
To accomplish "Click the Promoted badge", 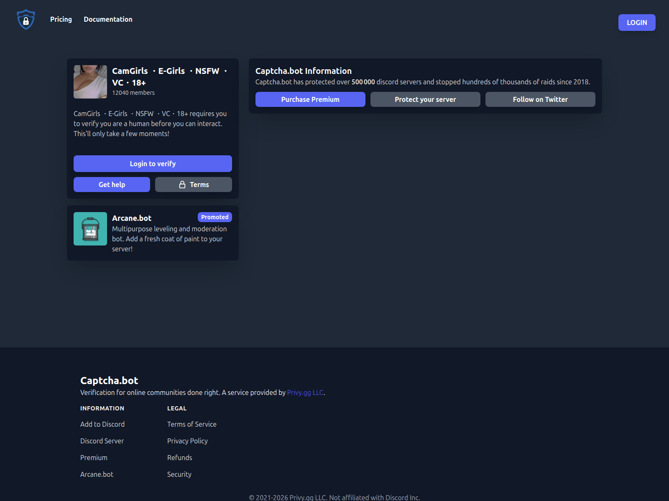I will pos(215,217).
